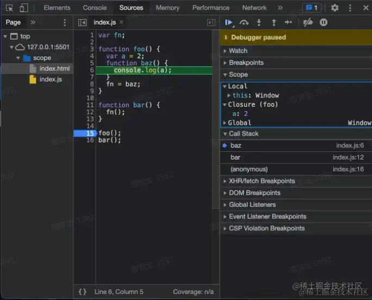
Task: Step out of current function icon
Action: 274,22
